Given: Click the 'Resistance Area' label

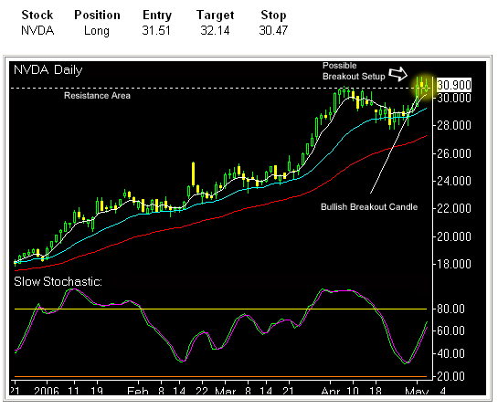Looking at the screenshot, I should point(97,96).
